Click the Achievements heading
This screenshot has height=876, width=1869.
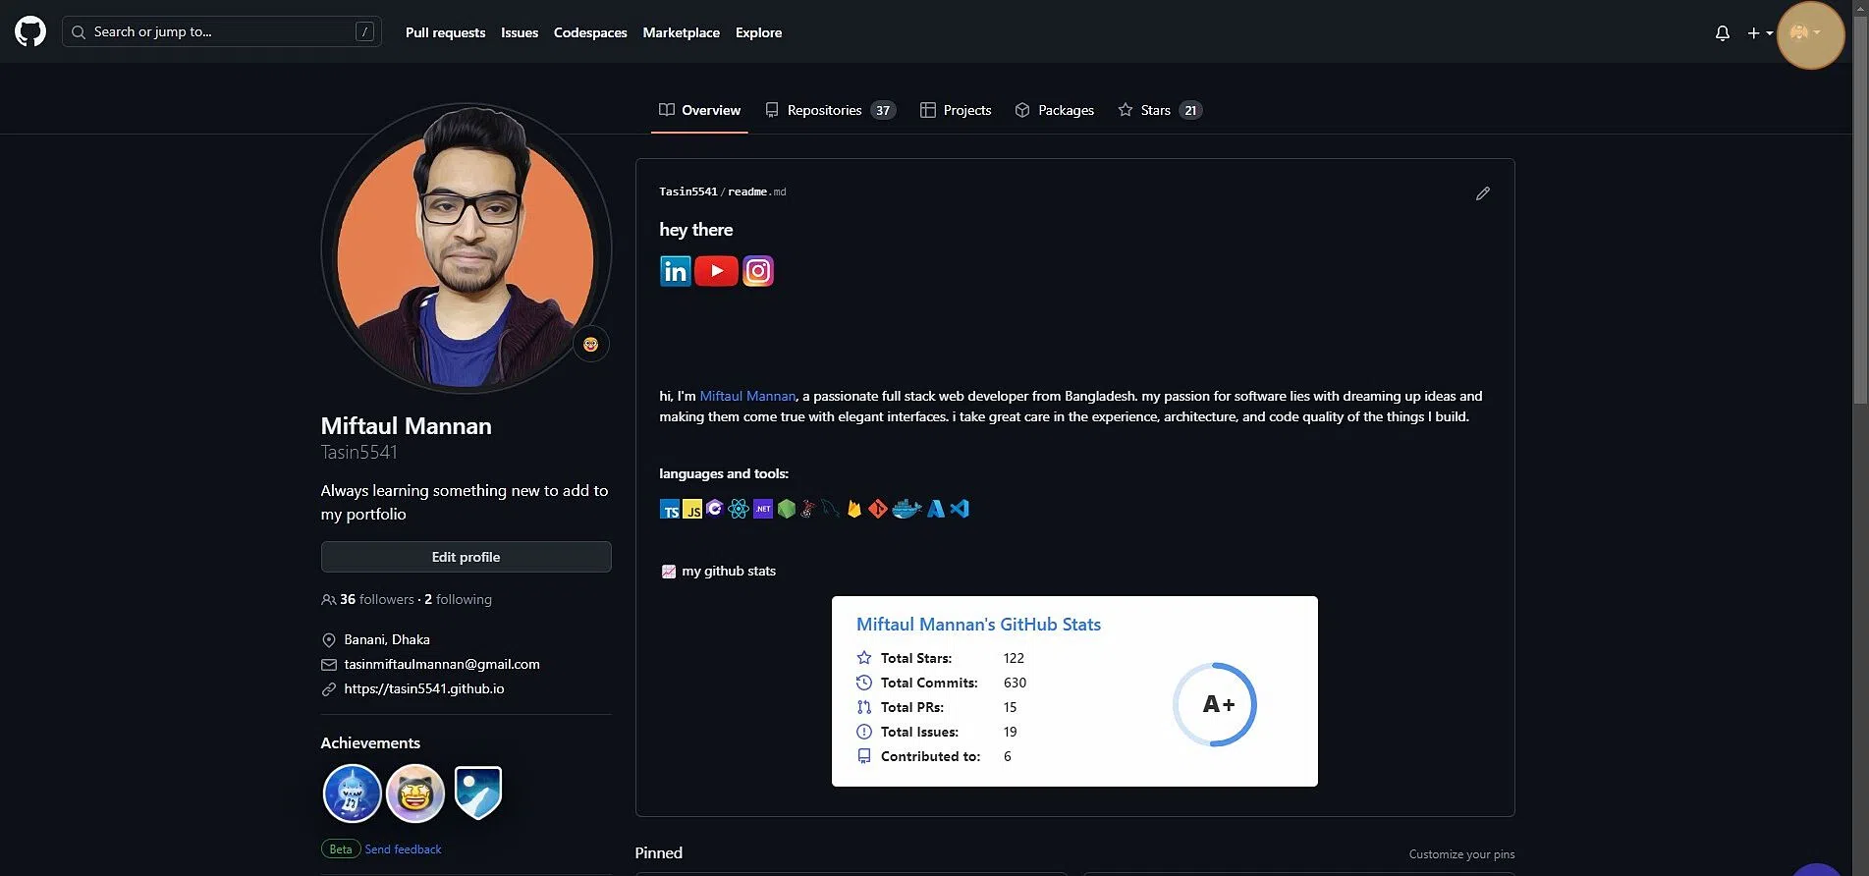point(370,743)
